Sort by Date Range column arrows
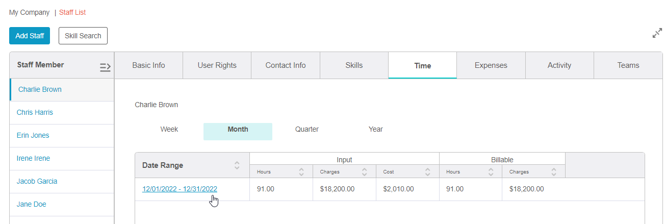Image resolution: width=665 pixels, height=224 pixels. tap(237, 165)
